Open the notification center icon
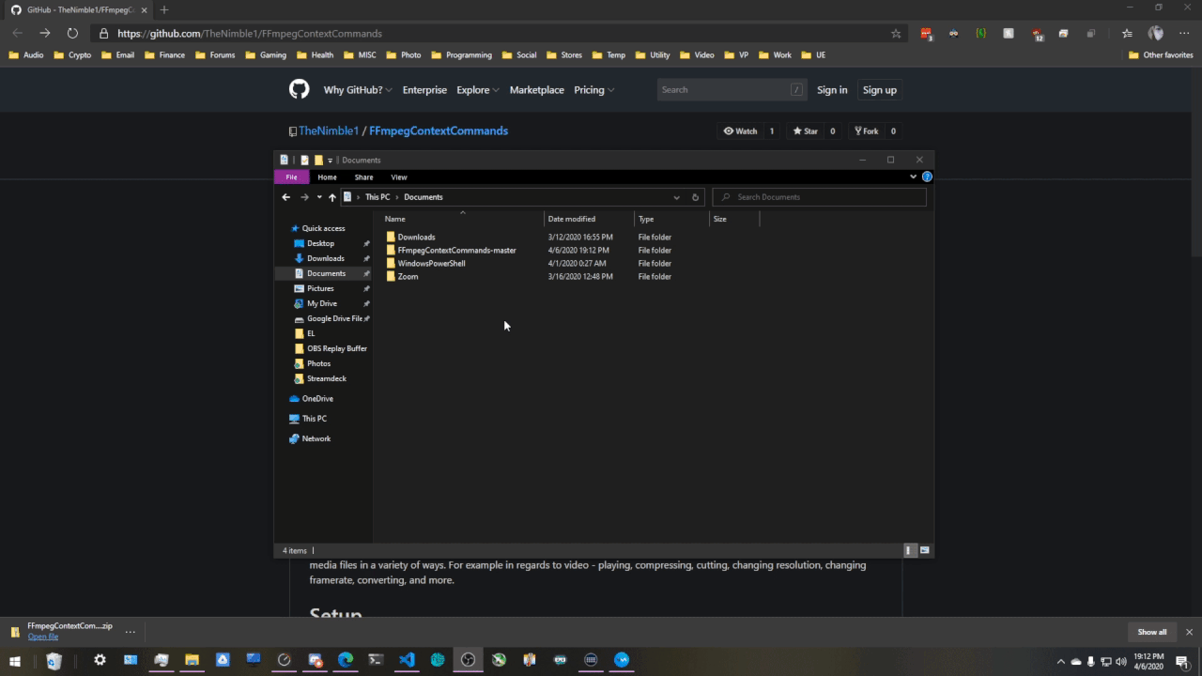The width and height of the screenshot is (1202, 676). pyautogui.click(x=1181, y=661)
